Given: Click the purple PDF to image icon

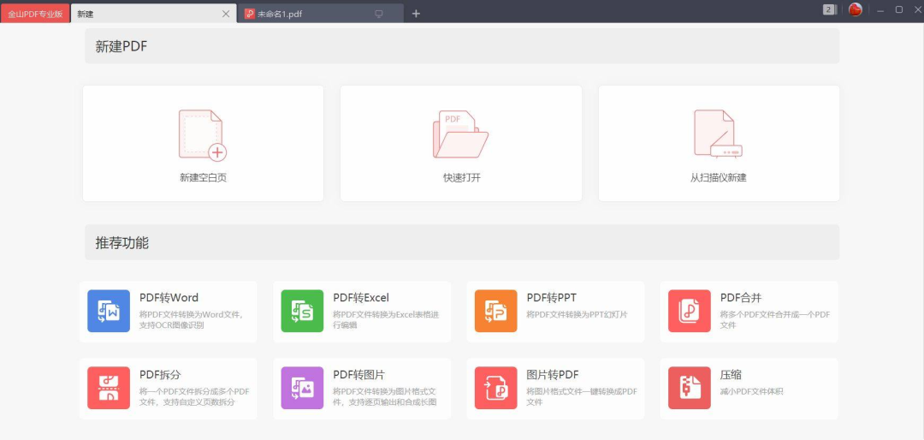Looking at the screenshot, I should tap(302, 388).
